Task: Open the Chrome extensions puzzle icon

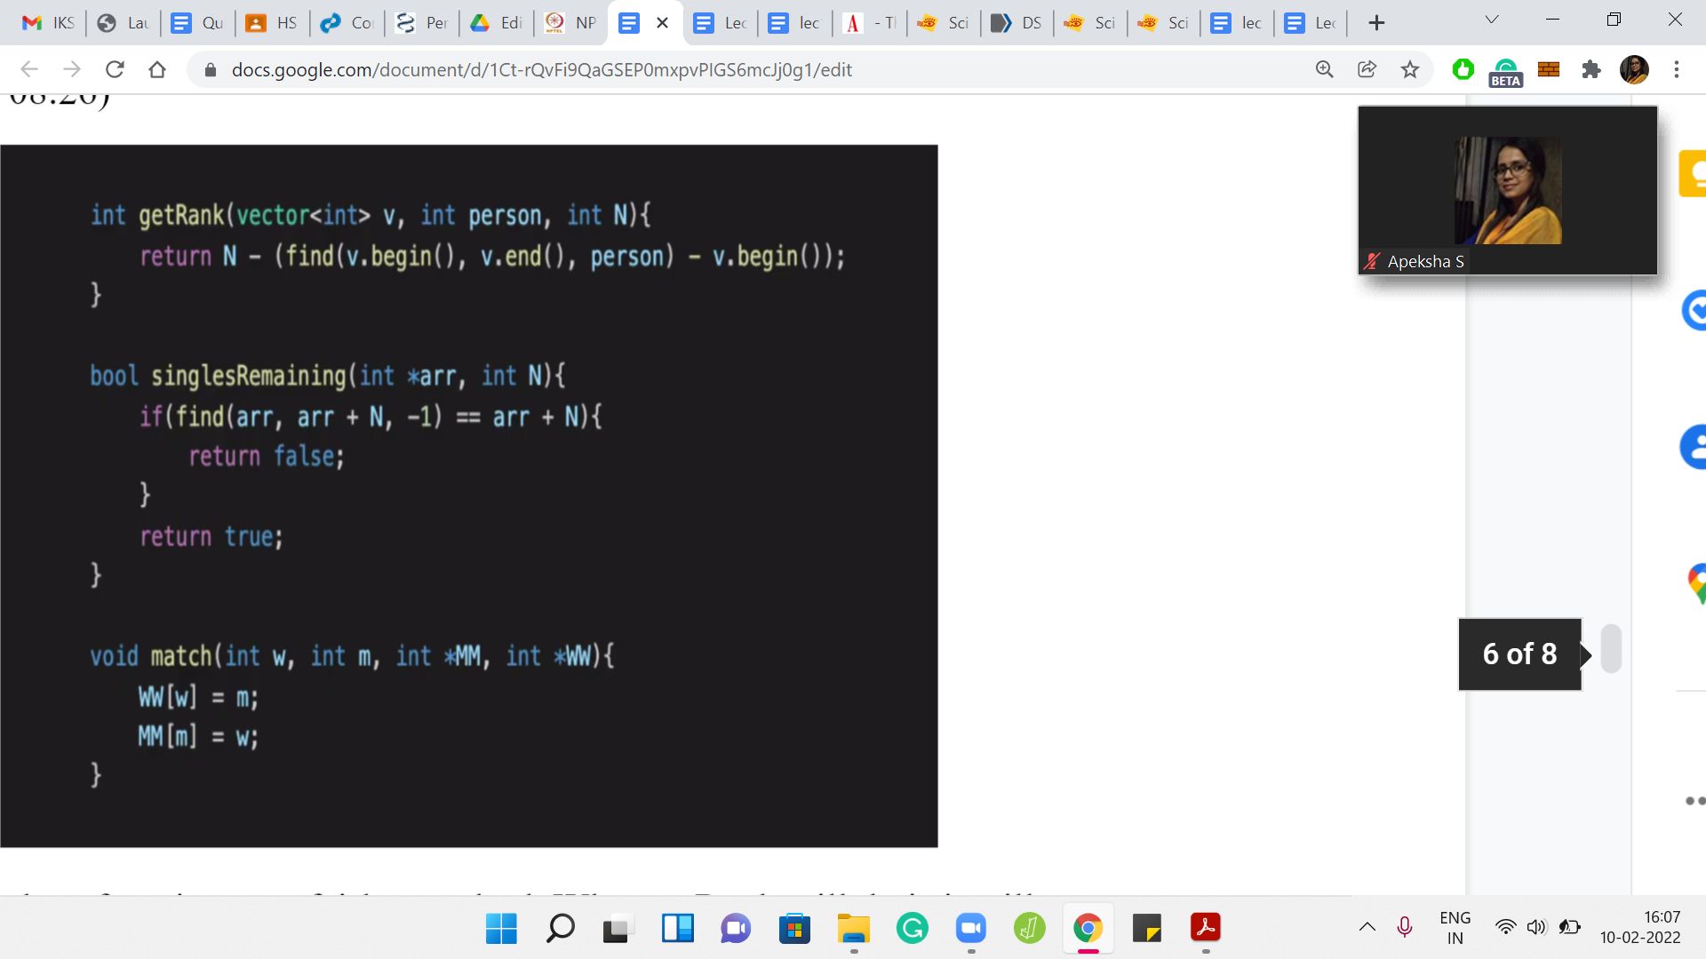Action: [x=1591, y=69]
